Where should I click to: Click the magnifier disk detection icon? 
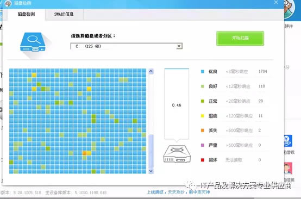click(33, 42)
